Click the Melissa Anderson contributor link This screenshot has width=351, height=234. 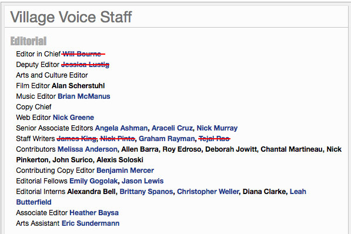(88, 149)
